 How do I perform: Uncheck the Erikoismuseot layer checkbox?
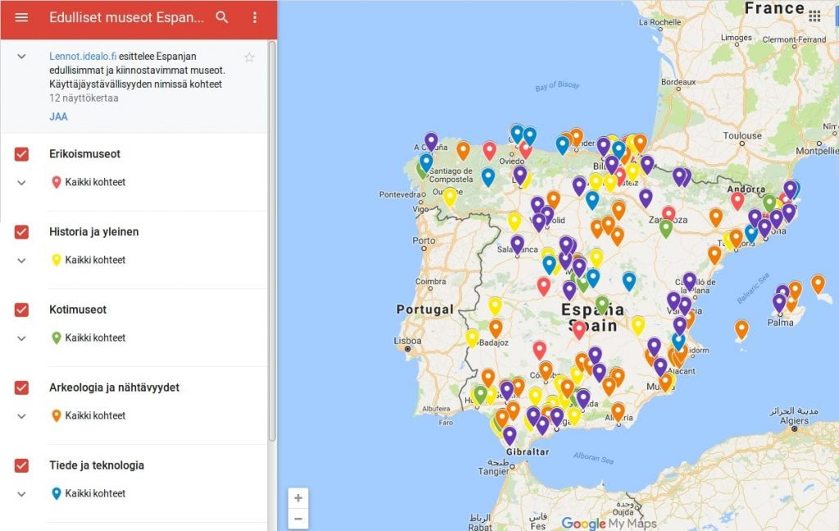[22, 154]
